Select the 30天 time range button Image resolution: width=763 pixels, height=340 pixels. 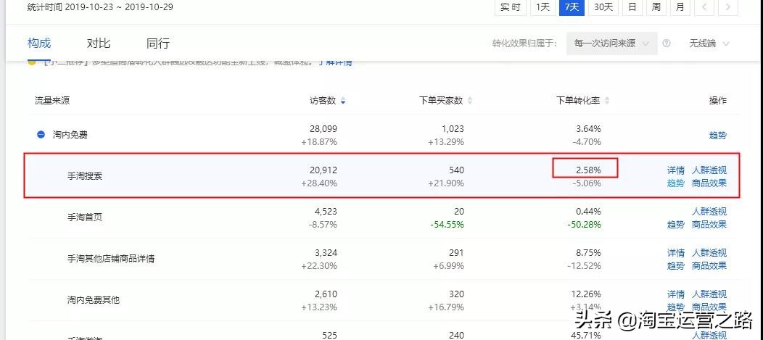[603, 7]
